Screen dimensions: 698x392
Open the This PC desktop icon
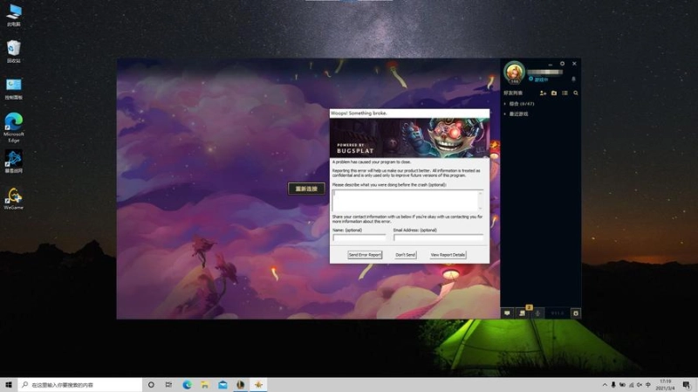[14, 15]
